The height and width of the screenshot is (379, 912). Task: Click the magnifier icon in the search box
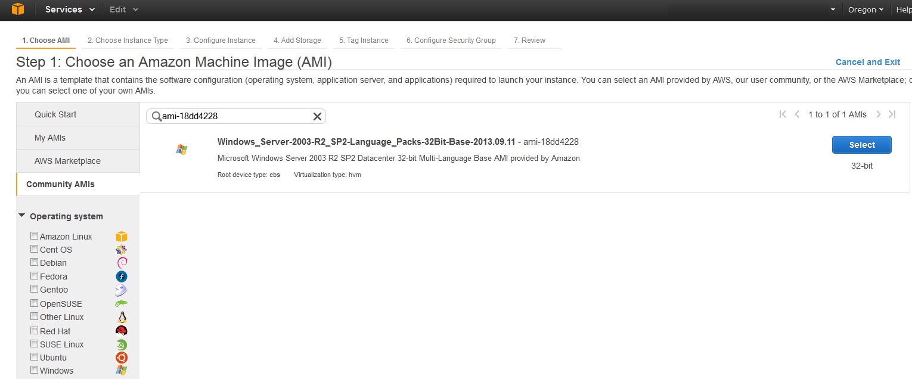157,117
